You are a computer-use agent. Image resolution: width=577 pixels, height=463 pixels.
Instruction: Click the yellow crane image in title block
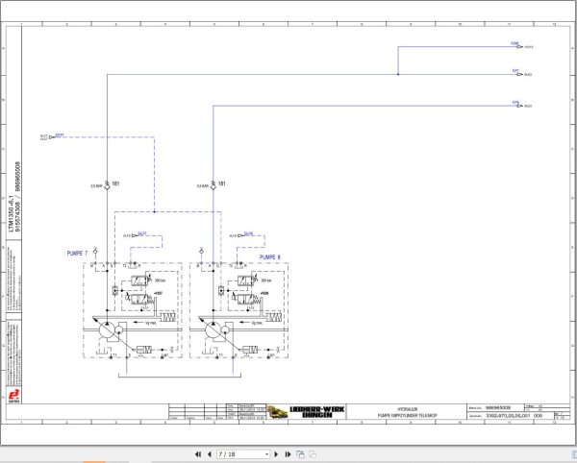(x=278, y=412)
